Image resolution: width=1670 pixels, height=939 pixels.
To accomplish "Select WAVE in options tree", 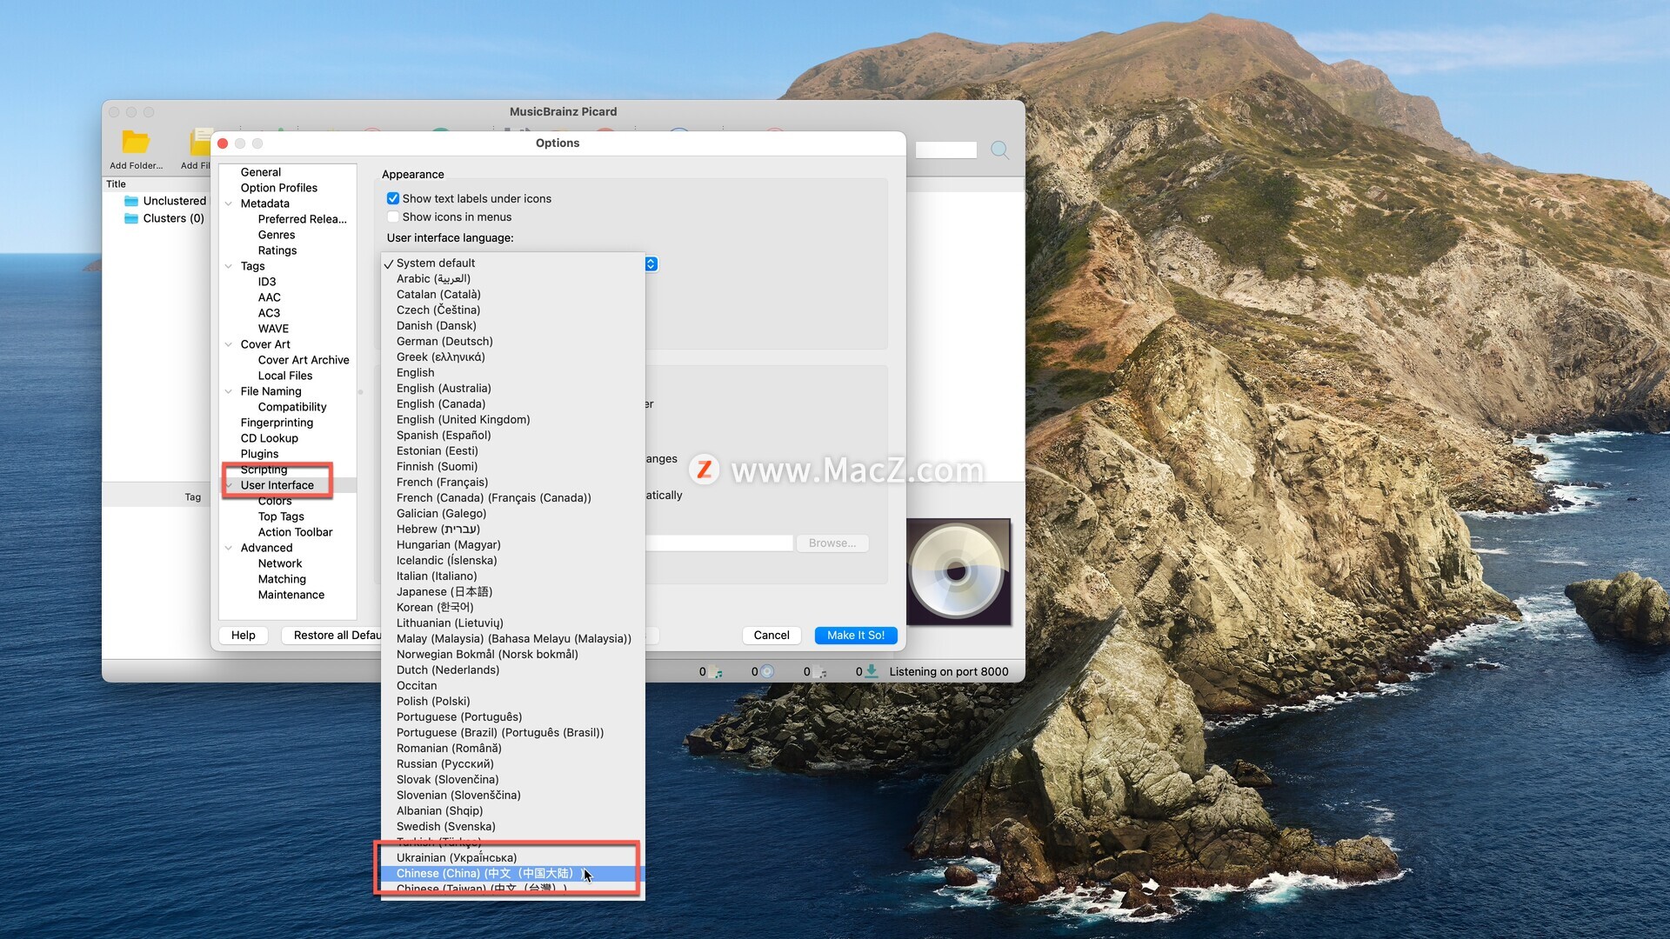I will (x=273, y=329).
